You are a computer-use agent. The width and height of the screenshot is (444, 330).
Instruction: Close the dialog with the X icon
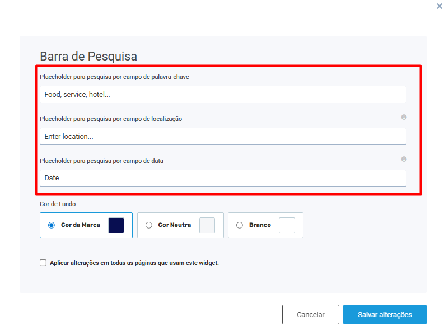point(439,6)
